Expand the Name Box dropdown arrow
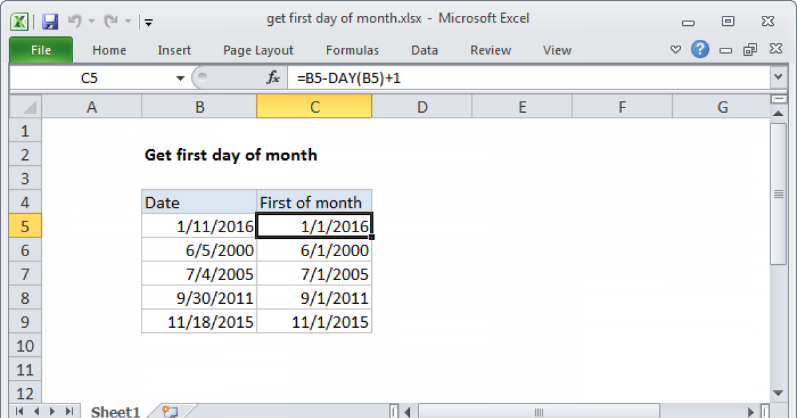The image size is (797, 418). click(x=180, y=78)
